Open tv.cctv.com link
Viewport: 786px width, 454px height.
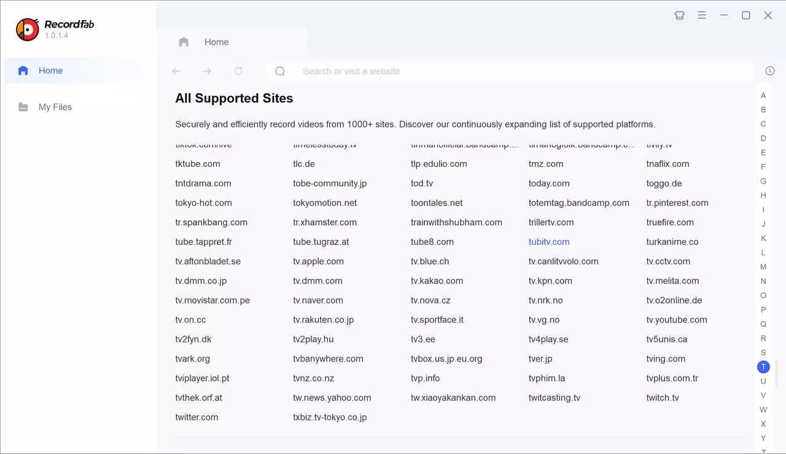point(668,261)
